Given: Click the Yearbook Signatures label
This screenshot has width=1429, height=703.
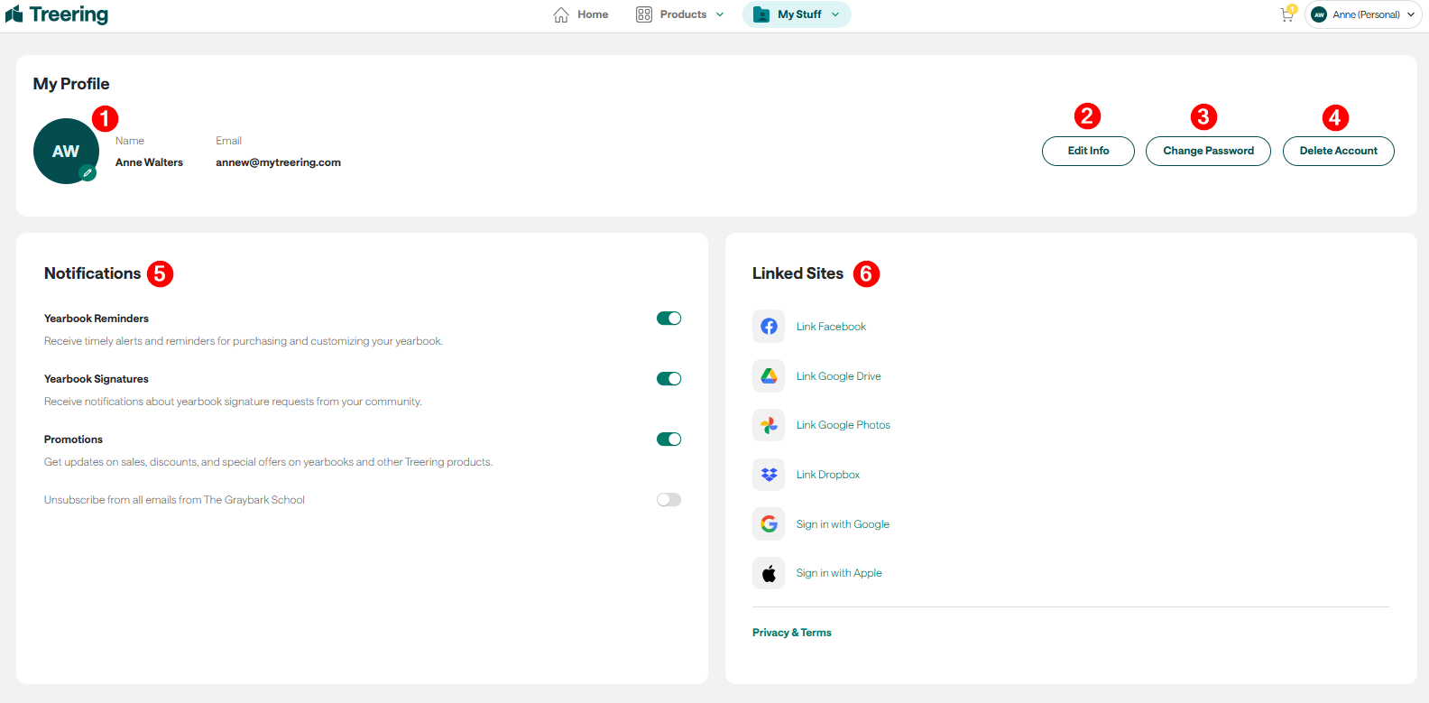Looking at the screenshot, I should pos(97,379).
